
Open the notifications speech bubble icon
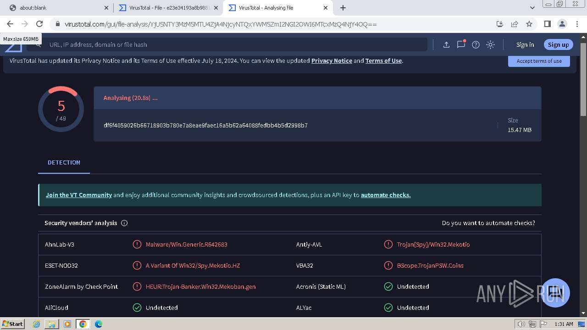click(461, 44)
